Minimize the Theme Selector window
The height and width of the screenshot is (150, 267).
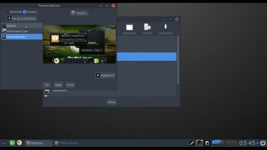pos(101,5)
